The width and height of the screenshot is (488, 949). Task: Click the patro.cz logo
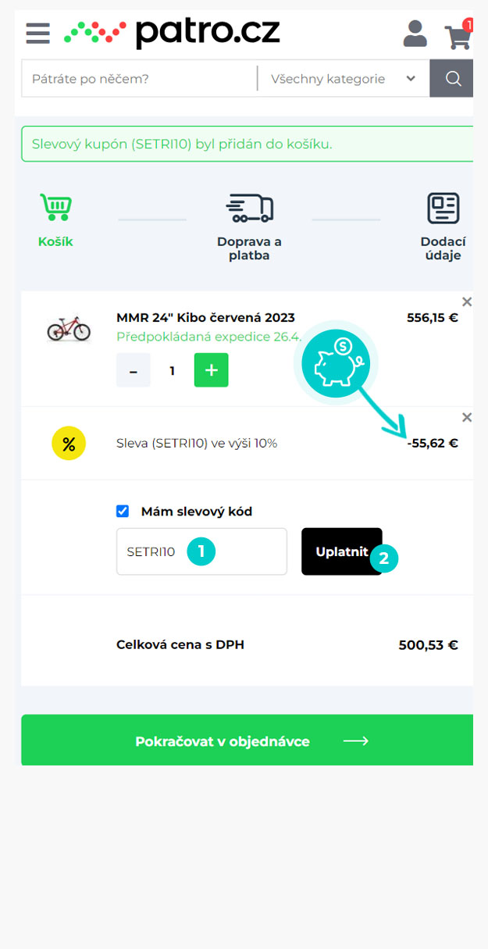tap(172, 33)
